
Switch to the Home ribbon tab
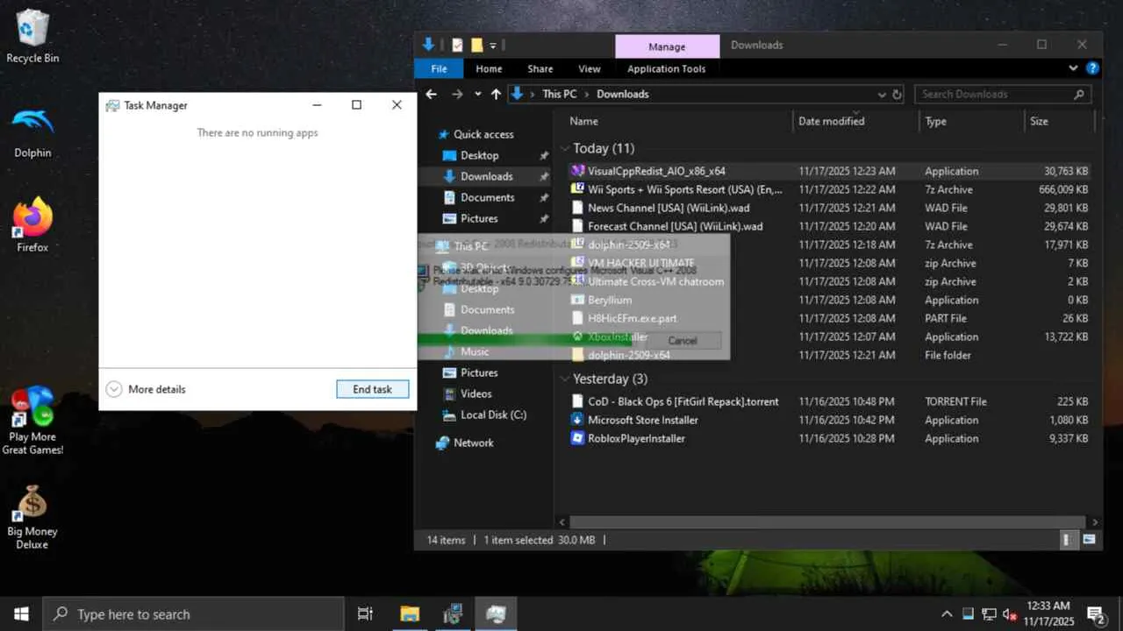point(489,68)
